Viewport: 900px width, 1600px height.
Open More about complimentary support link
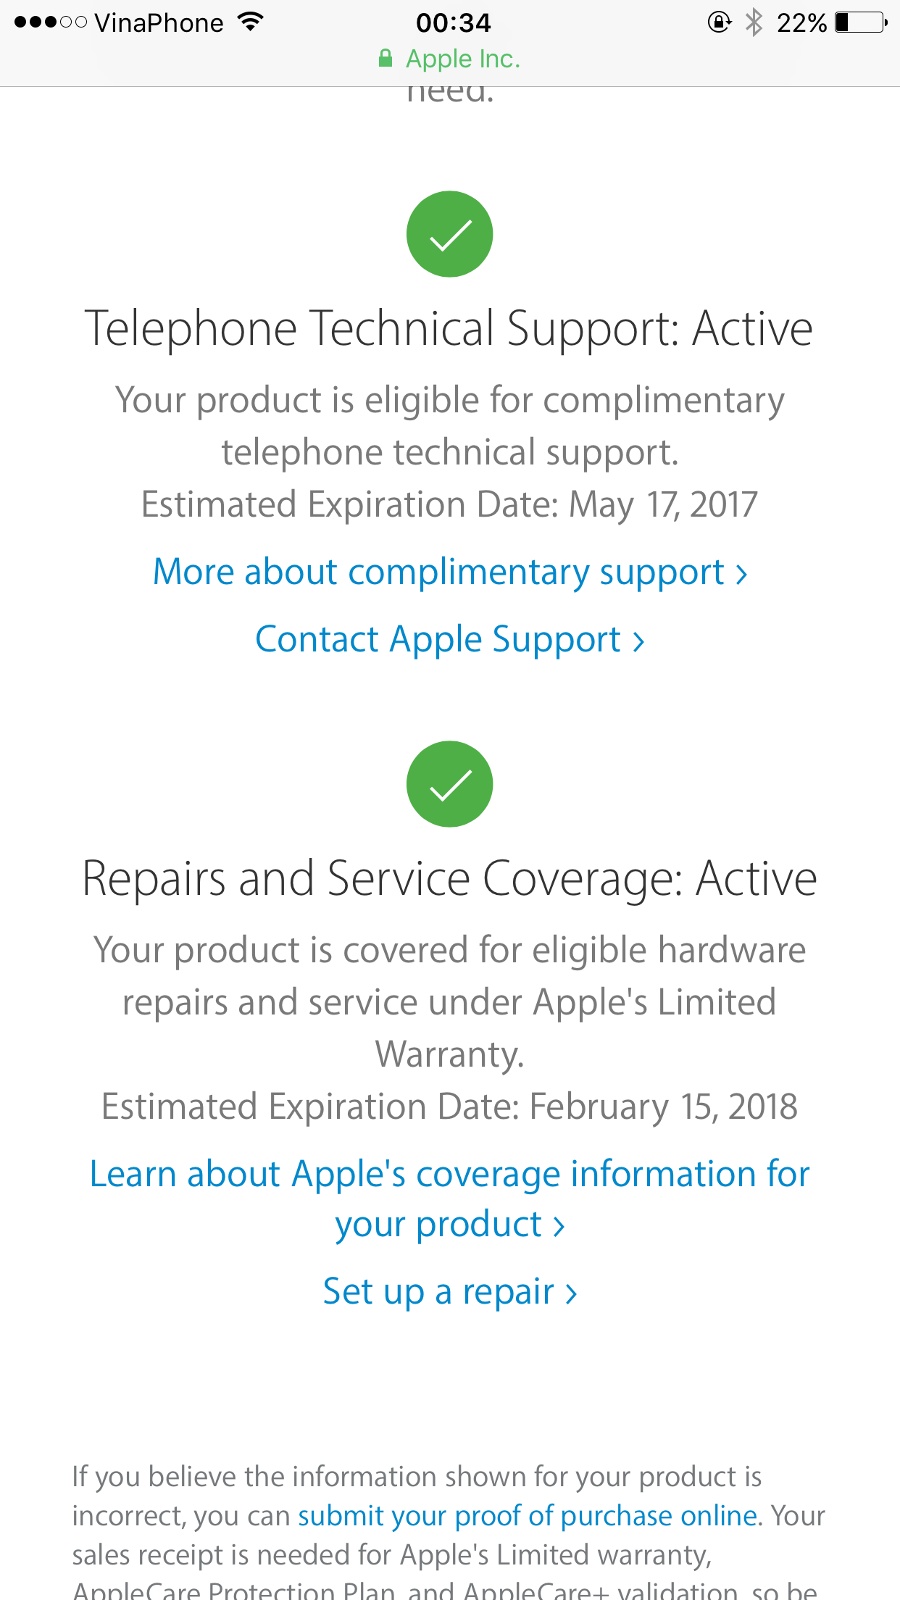pyautogui.click(x=450, y=572)
